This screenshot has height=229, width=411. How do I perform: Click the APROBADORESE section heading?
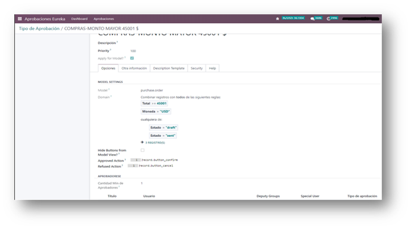click(110, 177)
